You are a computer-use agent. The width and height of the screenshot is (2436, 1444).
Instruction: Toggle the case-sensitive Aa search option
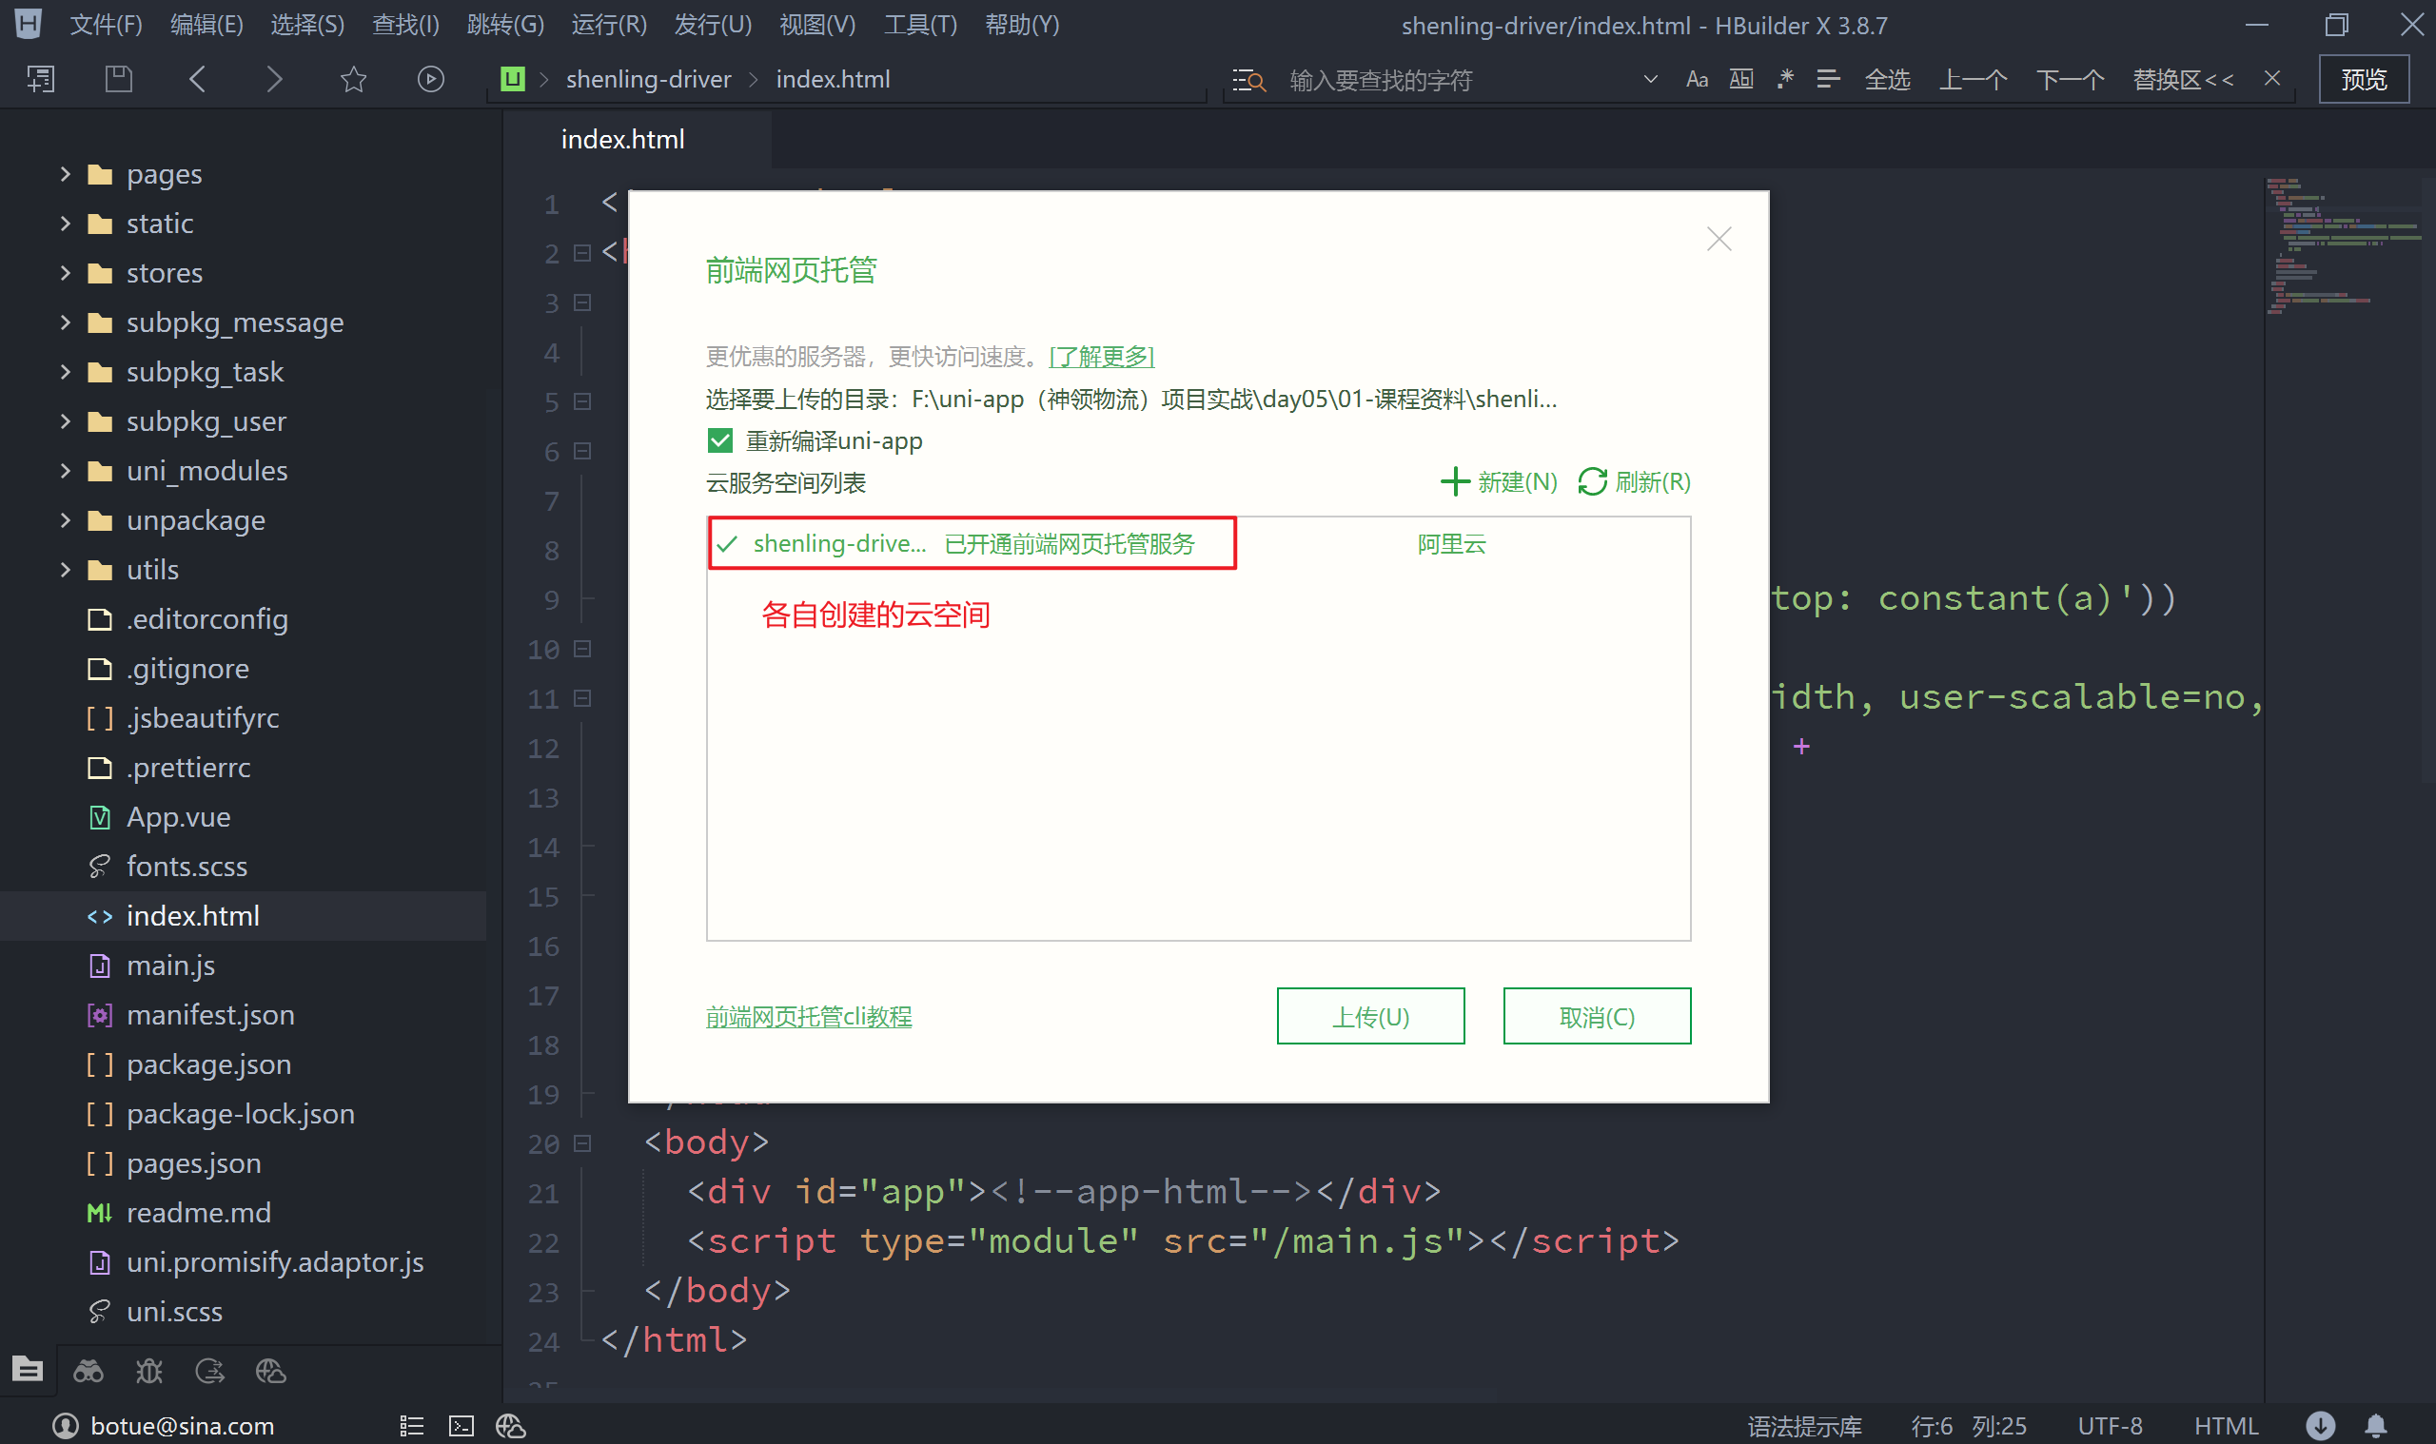1697,79
